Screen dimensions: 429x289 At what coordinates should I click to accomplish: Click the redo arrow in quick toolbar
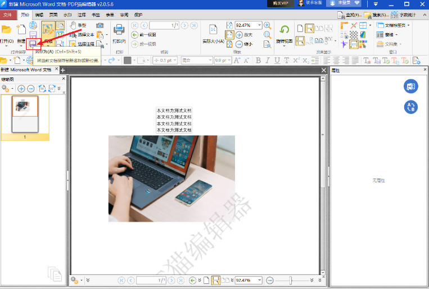pos(111,61)
